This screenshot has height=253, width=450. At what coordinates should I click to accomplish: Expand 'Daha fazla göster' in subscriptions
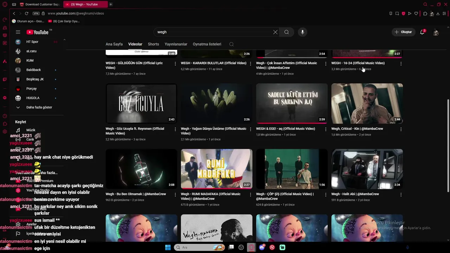34,107
